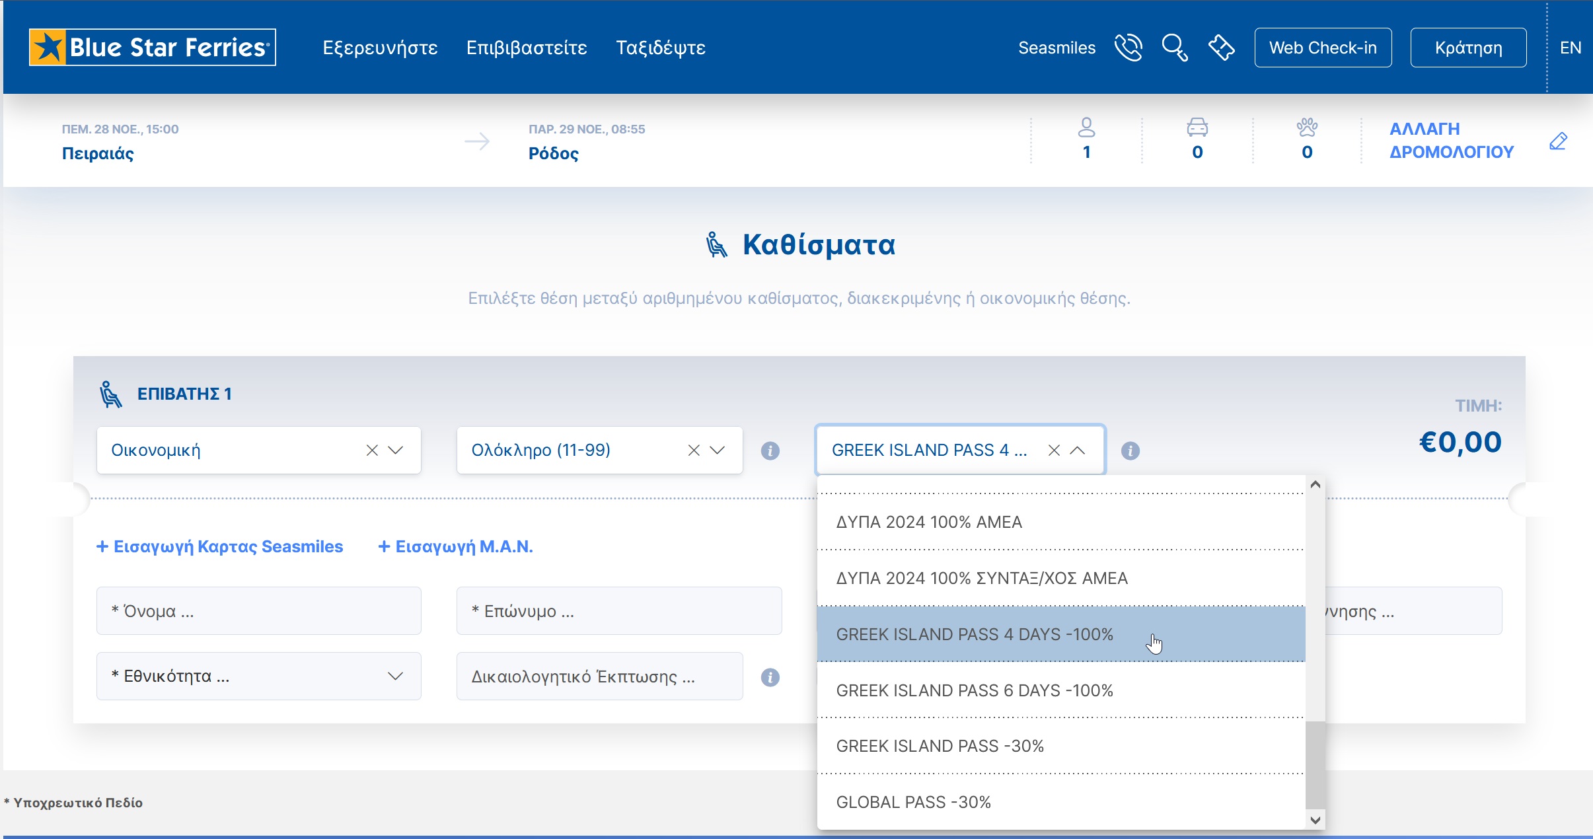Viewport: 1593px width, 839px height.
Task: Click the Blue Star Ferries logo
Action: coord(153,48)
